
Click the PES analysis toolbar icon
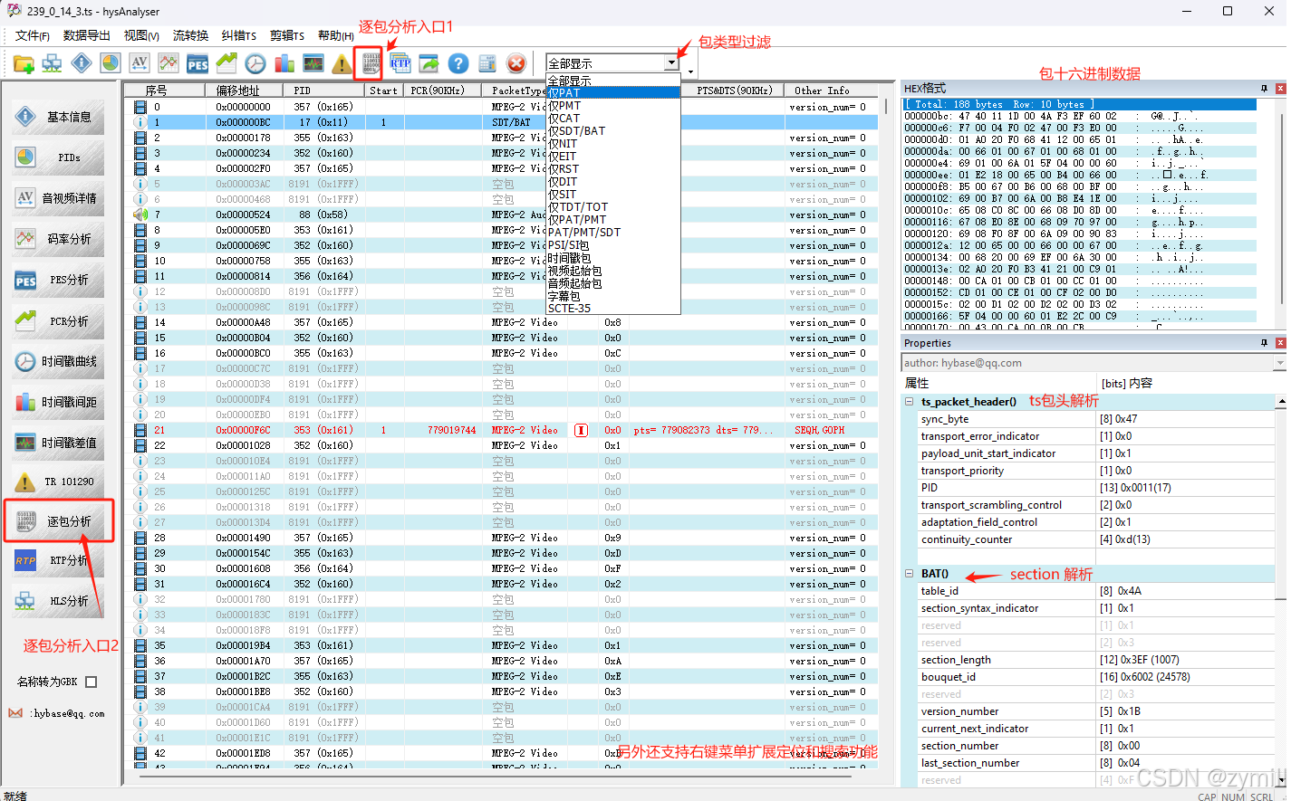pos(198,63)
